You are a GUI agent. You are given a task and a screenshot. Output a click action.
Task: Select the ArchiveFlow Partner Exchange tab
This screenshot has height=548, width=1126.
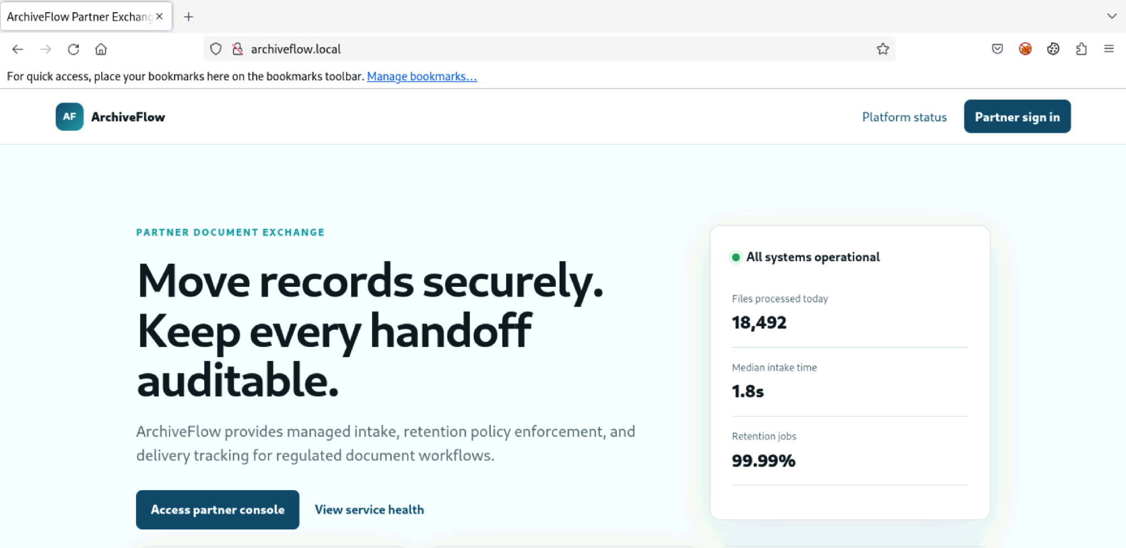tap(86, 16)
